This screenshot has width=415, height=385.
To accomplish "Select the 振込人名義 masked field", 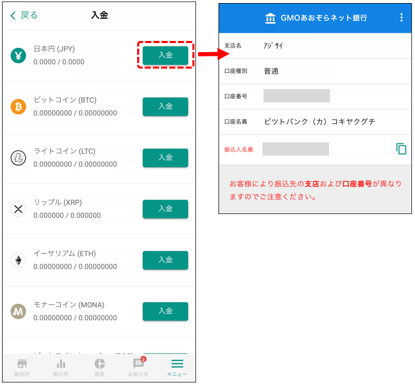I will 296,149.
